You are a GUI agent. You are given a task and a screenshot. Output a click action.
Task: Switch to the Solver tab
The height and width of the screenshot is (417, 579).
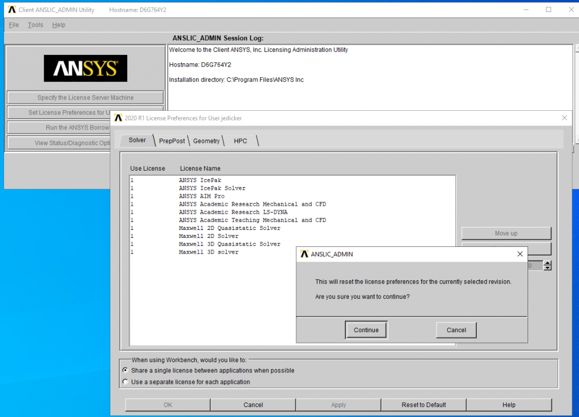point(137,140)
